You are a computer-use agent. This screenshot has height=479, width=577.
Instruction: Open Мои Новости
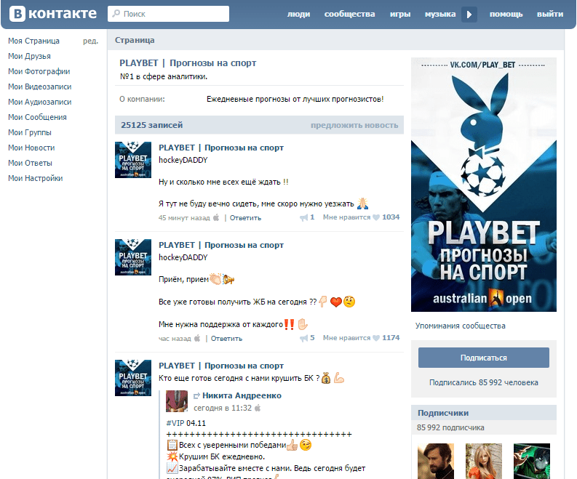(31, 148)
